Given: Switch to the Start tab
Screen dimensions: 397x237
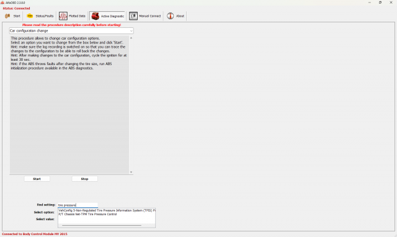Looking at the screenshot, I should point(12,16).
